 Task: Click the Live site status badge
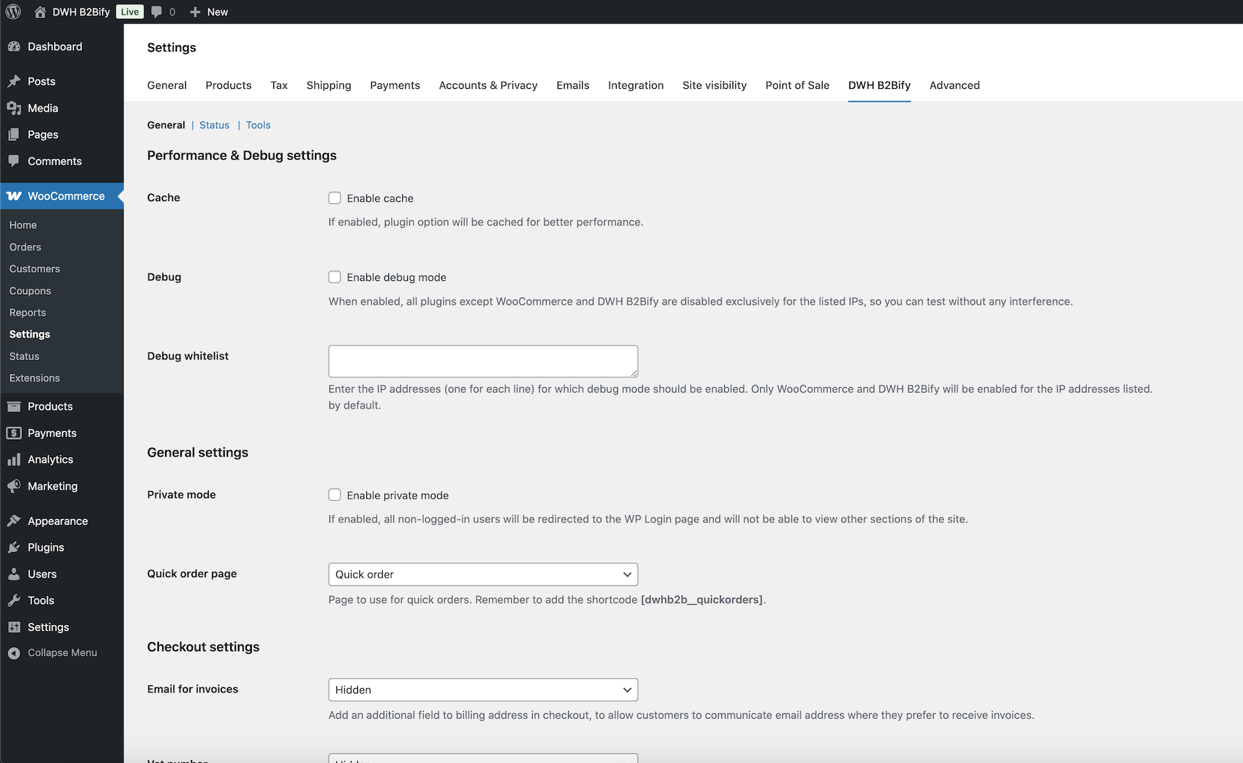point(130,12)
